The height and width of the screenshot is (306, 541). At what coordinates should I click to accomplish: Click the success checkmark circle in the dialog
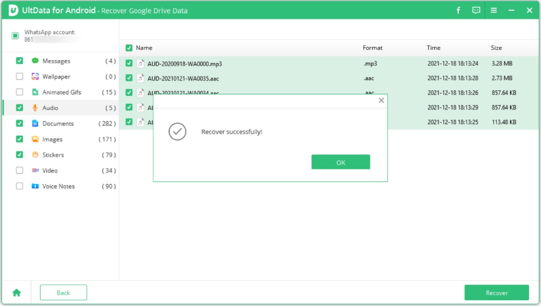pyautogui.click(x=177, y=132)
